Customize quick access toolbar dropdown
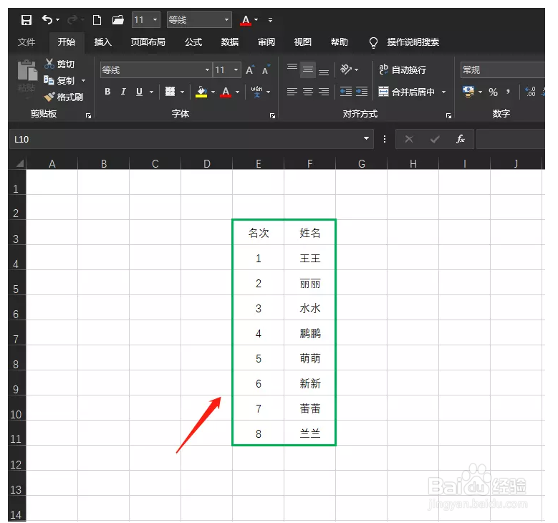 click(271, 20)
